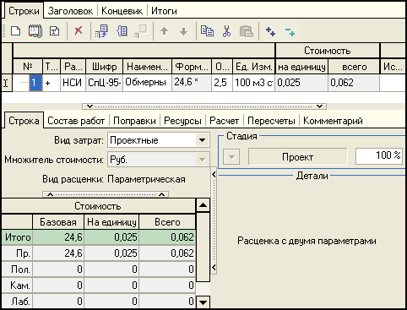Move row down with arrow icon
Screen dimensions: 407x310
(x=183, y=31)
